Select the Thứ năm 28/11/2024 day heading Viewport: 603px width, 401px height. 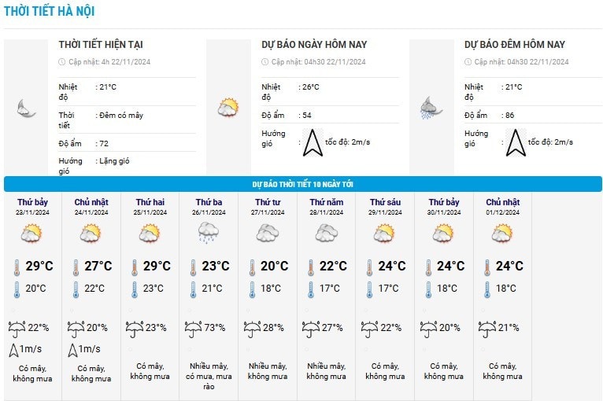pyautogui.click(x=327, y=207)
